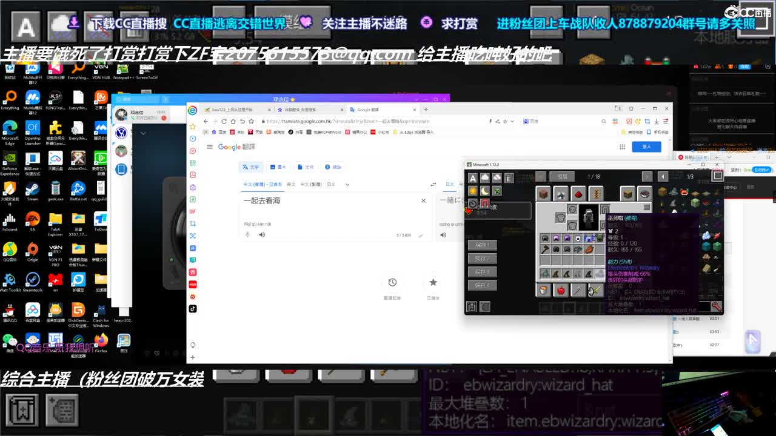This screenshot has width=776, height=436.
Task: Launch the EA desktop app icon
Action: 32,222
